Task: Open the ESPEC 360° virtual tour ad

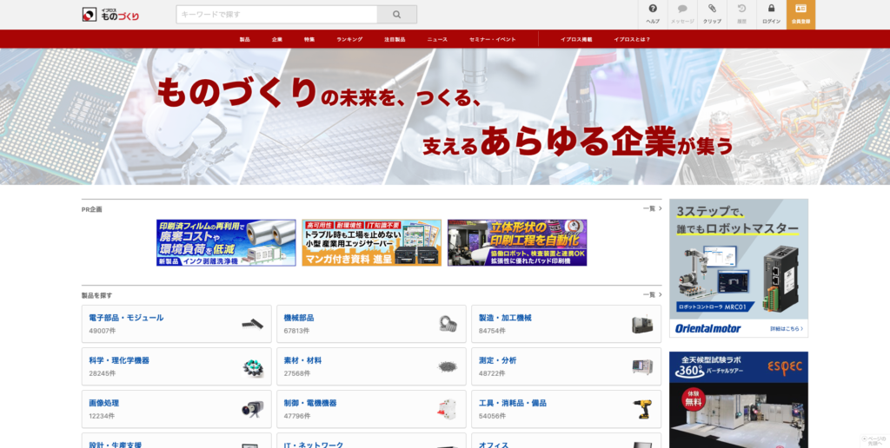Action: [x=739, y=399]
